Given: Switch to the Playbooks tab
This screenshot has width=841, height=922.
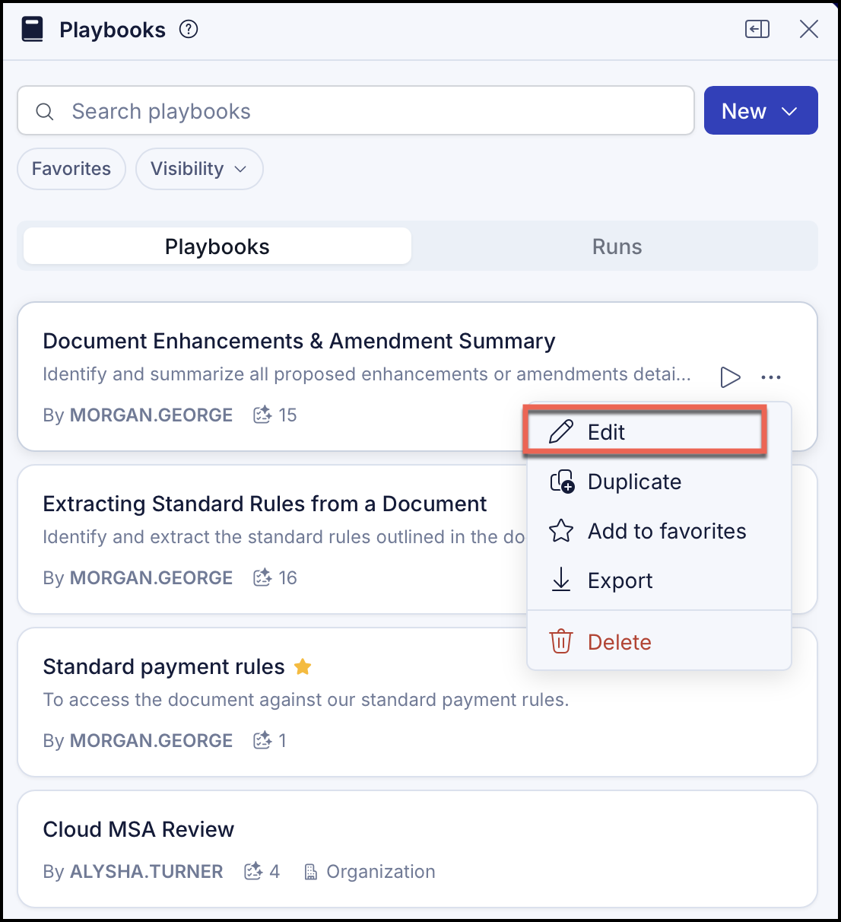Looking at the screenshot, I should point(217,246).
